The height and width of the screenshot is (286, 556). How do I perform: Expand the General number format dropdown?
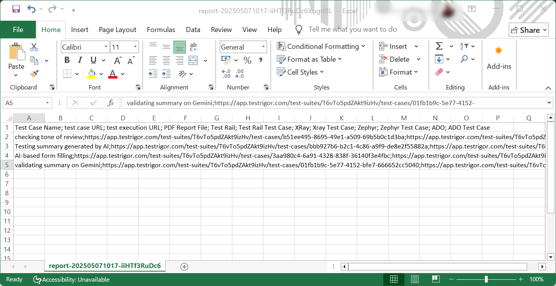(x=262, y=47)
